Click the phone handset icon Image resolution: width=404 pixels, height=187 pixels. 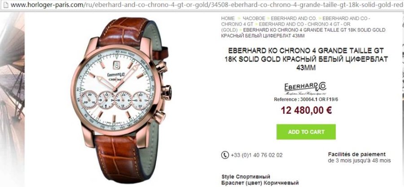[x=225, y=155]
